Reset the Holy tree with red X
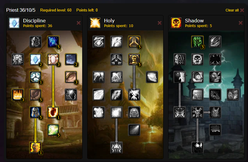 pyautogui.click(x=160, y=23)
